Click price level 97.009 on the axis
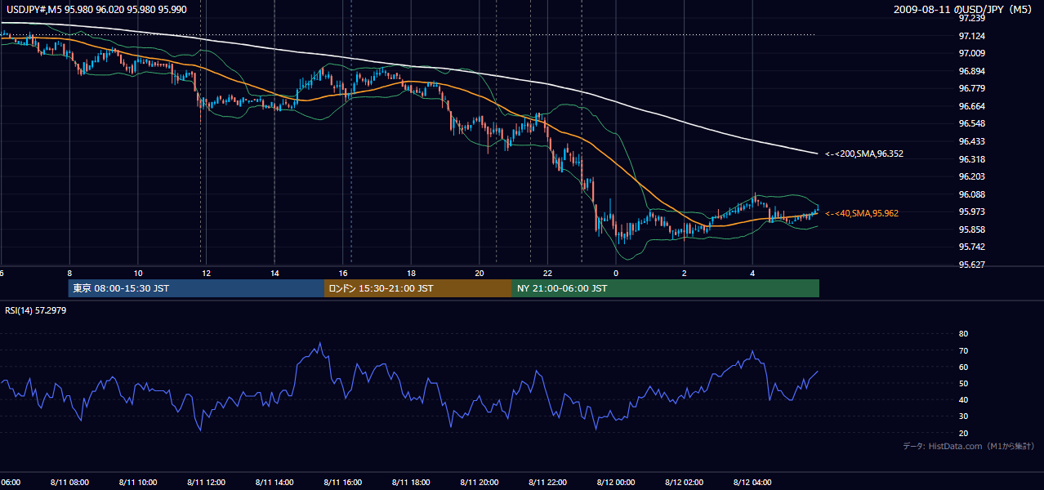 (971, 53)
